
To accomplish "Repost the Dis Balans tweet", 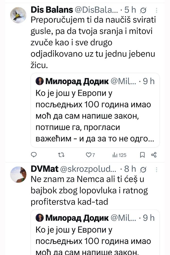I will (61, 155).
